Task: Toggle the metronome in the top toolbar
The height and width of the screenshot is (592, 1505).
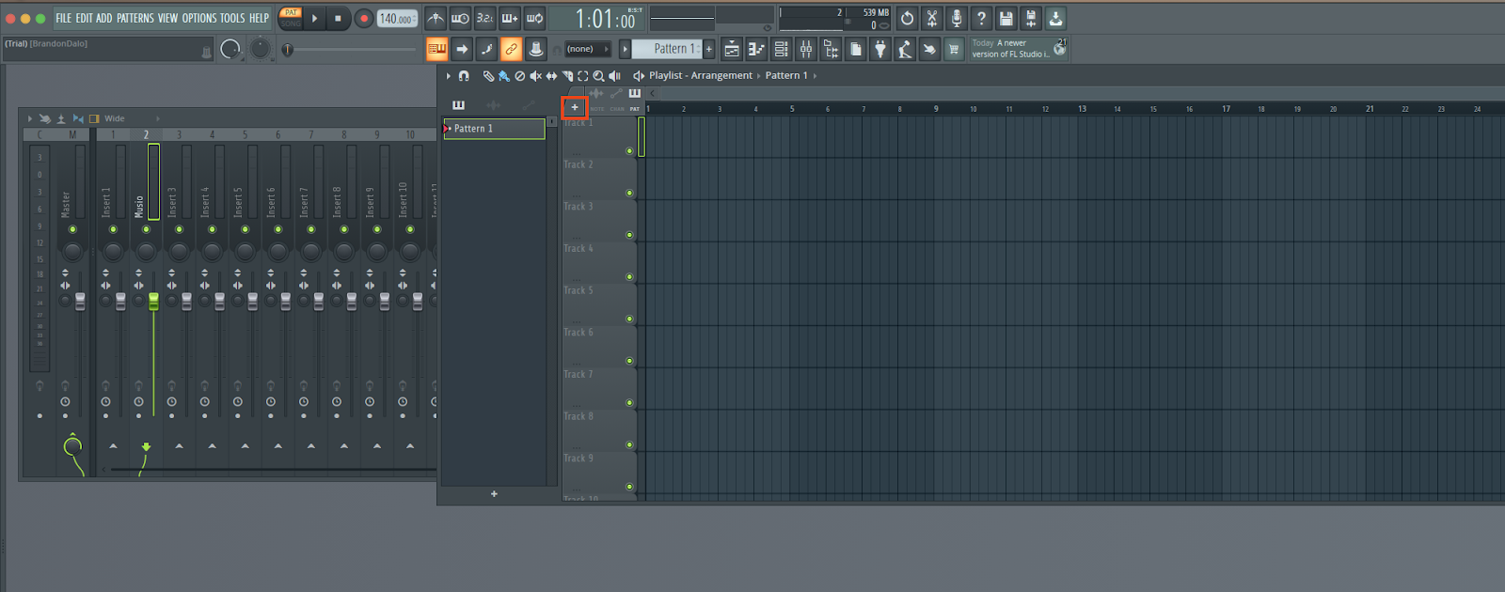Action: [x=435, y=18]
